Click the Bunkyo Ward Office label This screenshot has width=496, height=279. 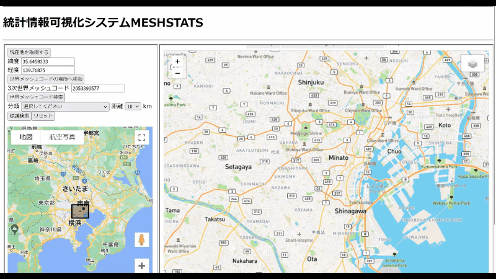362,92
